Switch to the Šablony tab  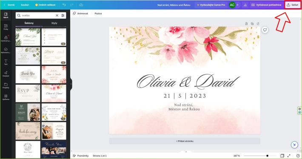[x=29, y=23]
